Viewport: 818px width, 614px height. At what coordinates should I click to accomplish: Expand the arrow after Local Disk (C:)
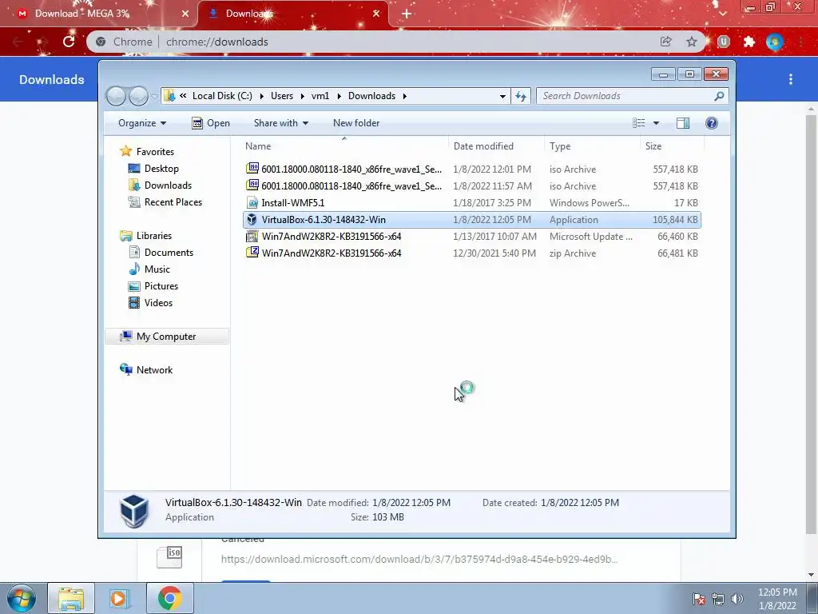261,96
